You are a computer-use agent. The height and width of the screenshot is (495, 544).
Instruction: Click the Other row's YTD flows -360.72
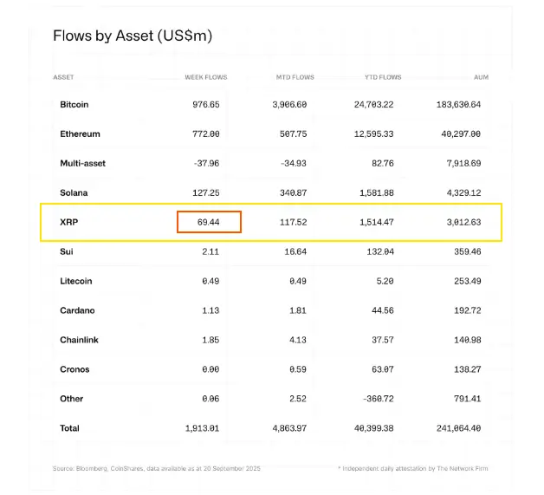click(375, 400)
